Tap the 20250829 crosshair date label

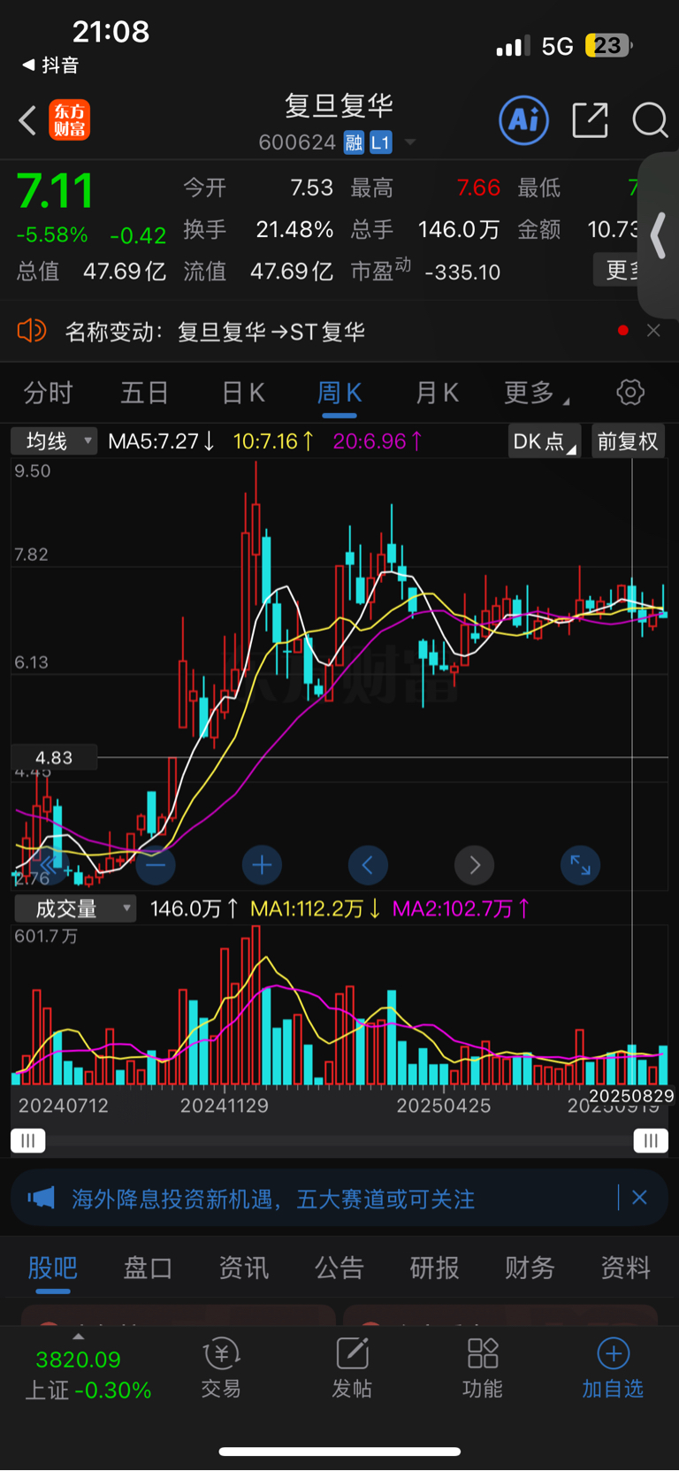(x=631, y=1096)
